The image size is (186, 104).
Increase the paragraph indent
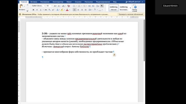point(93,6)
